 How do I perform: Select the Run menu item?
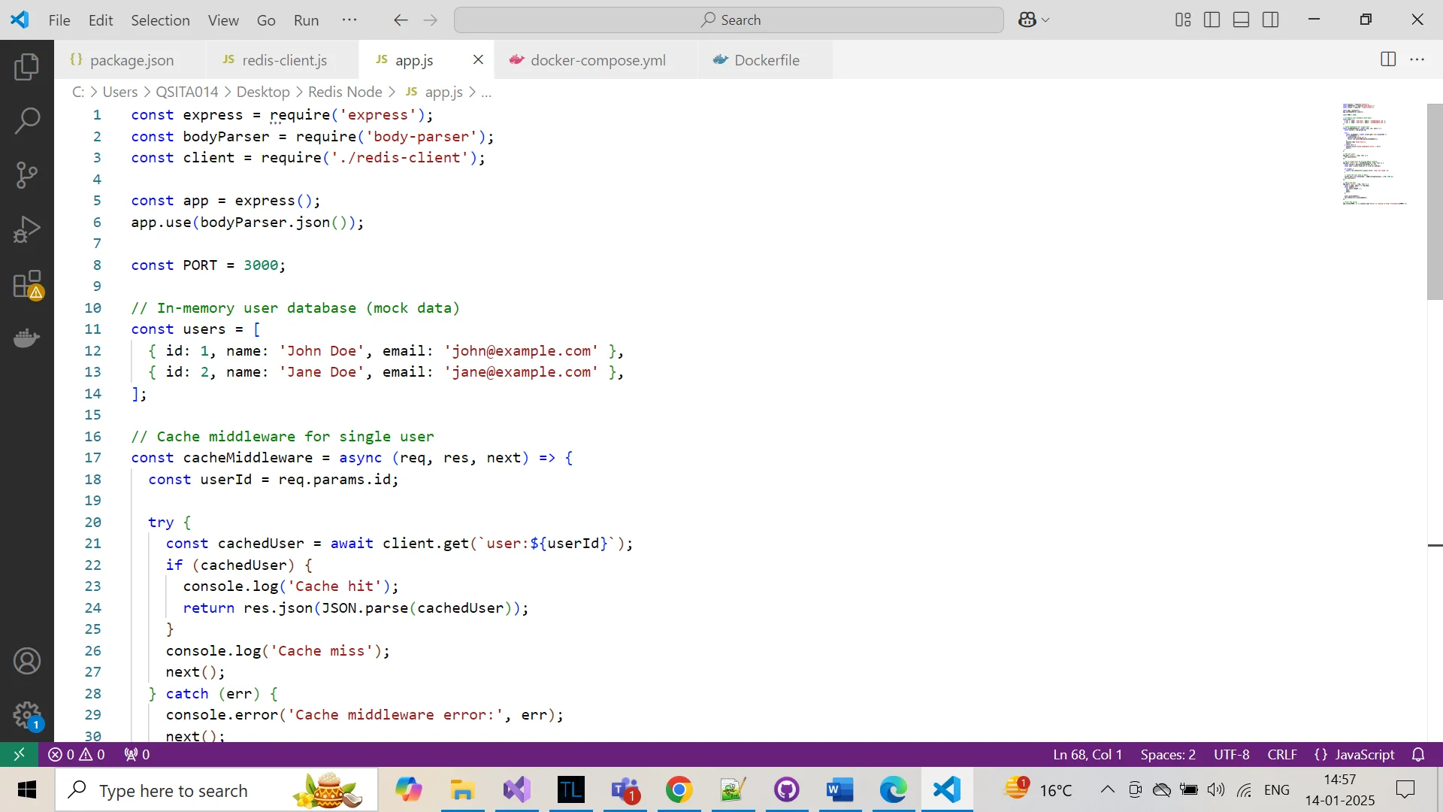(x=305, y=20)
